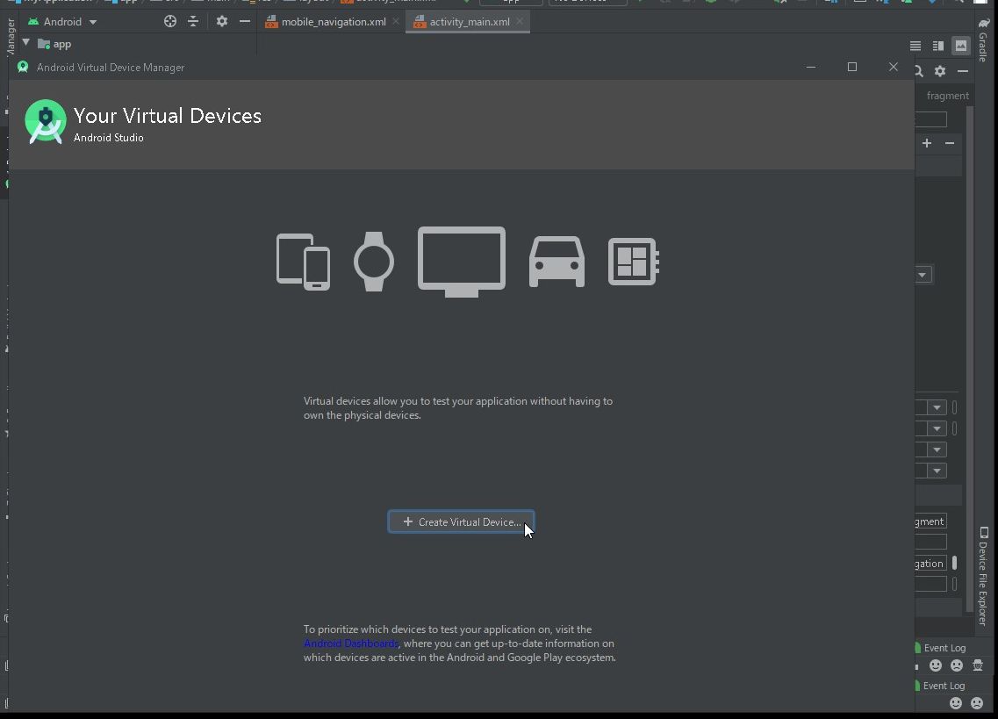
Task: Pick the Automotive device category icon
Action: pyautogui.click(x=556, y=261)
